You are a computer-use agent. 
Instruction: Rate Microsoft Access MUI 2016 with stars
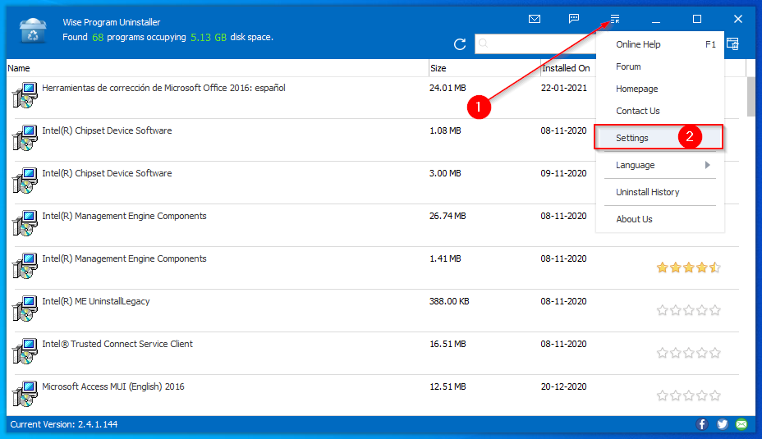pos(688,396)
